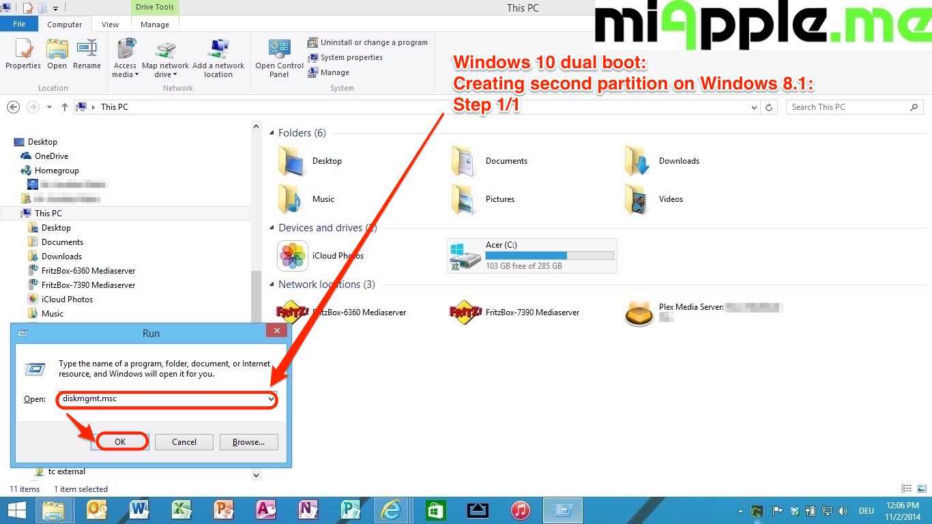Collapse the Network locations (3) section
This screenshot has width=932, height=524.
point(272,285)
